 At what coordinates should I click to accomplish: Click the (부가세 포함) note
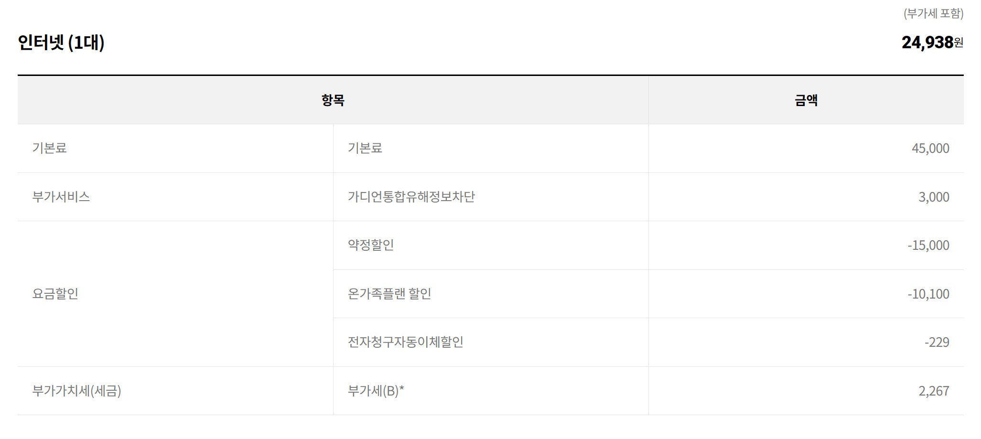tap(933, 13)
